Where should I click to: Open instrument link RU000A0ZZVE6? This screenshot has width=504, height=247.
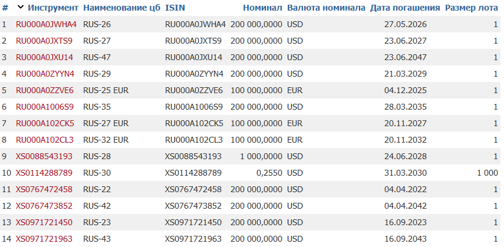coord(45,90)
